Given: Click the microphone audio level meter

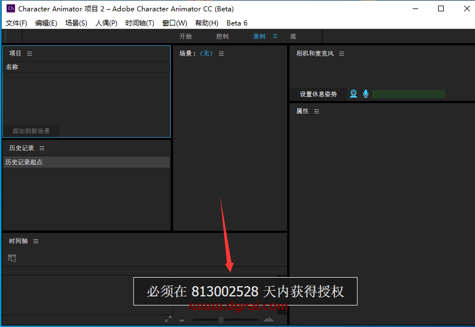Looking at the screenshot, I should [409, 94].
